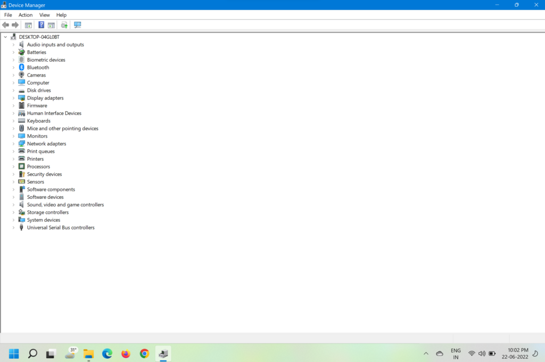Open Help via the blue question mark icon
The image size is (545, 362).
point(41,25)
